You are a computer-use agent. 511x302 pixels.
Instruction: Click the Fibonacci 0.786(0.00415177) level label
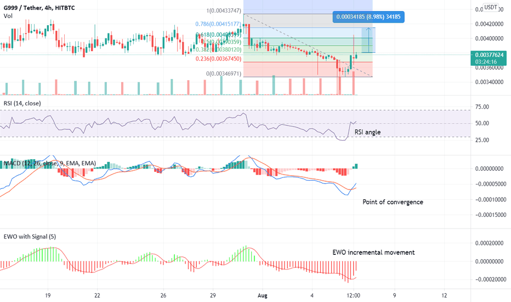coord(218,24)
